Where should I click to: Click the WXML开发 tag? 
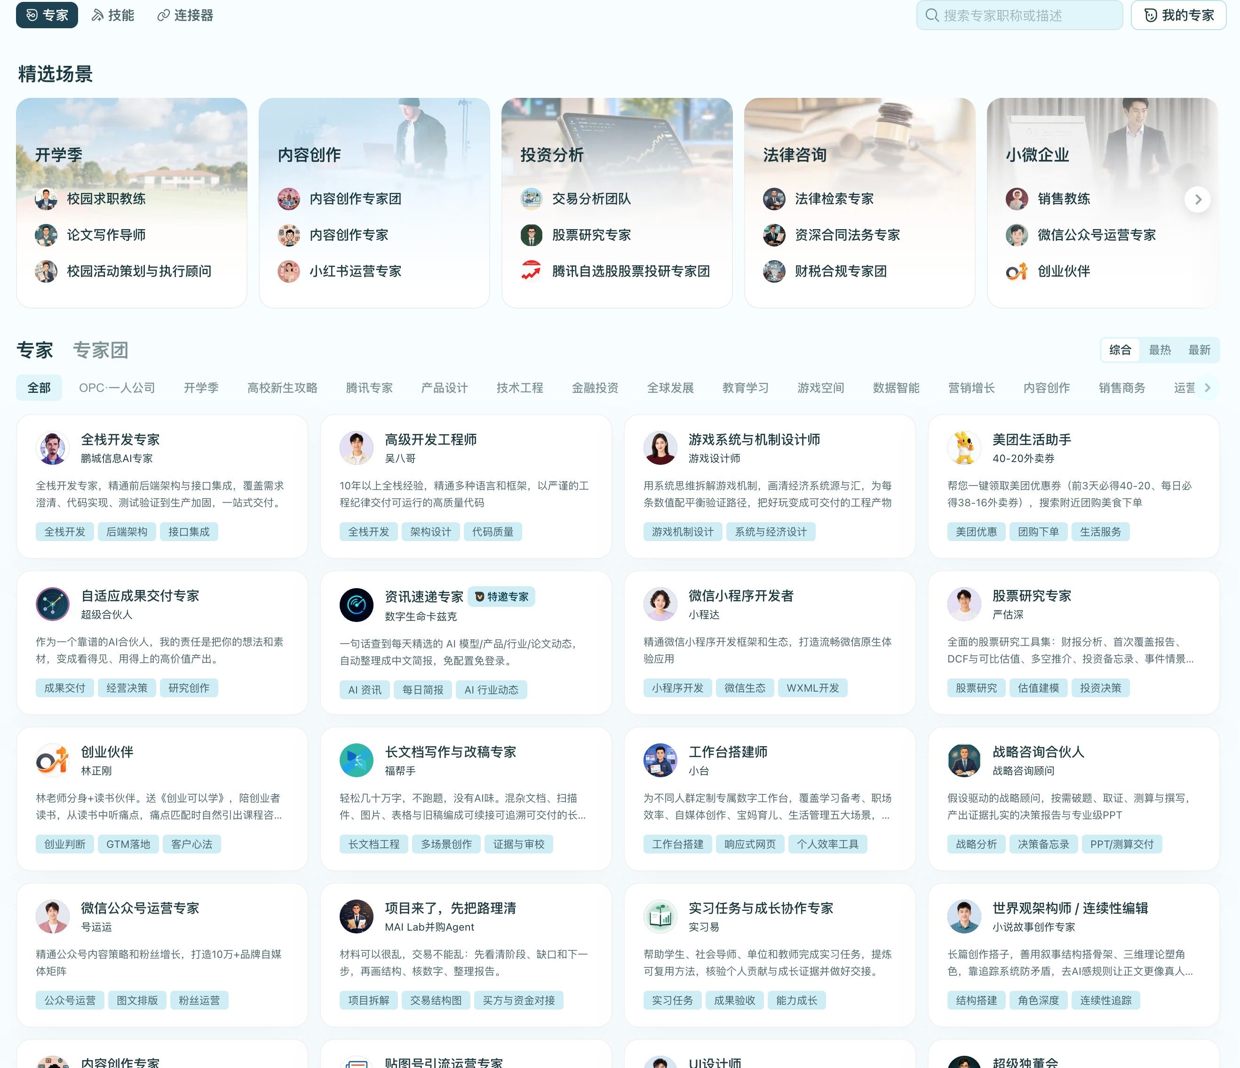tap(812, 688)
